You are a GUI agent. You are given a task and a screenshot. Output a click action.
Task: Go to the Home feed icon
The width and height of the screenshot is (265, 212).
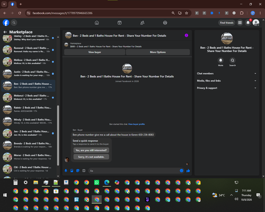click(x=97, y=23)
